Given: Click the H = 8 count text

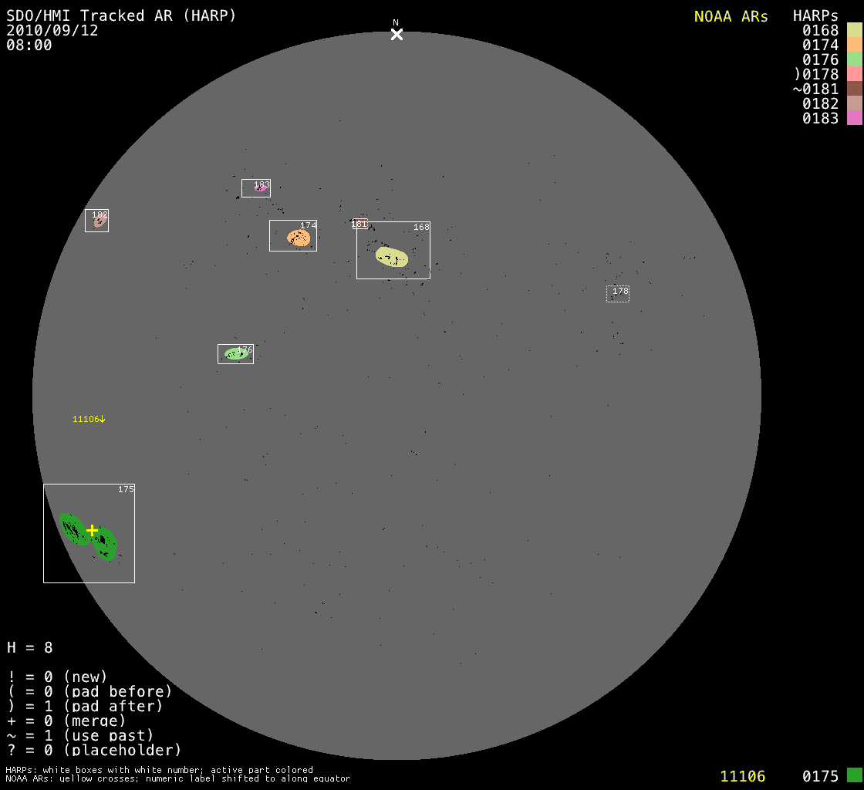Looking at the screenshot, I should (30, 647).
